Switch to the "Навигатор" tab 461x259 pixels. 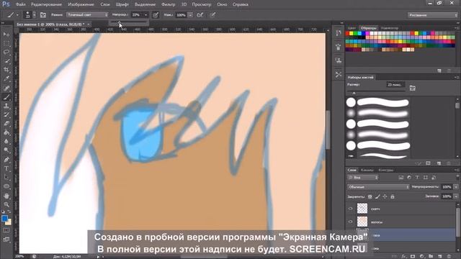point(390,28)
